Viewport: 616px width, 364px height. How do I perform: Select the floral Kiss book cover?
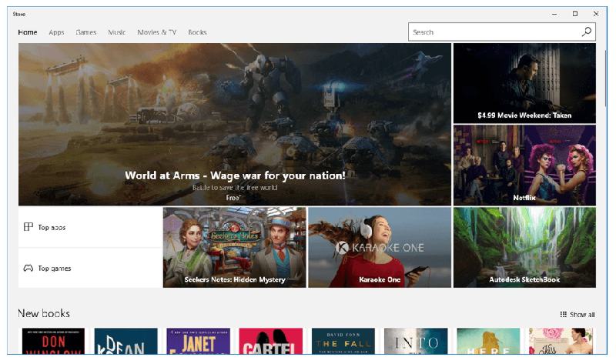pyautogui.click(x=561, y=341)
